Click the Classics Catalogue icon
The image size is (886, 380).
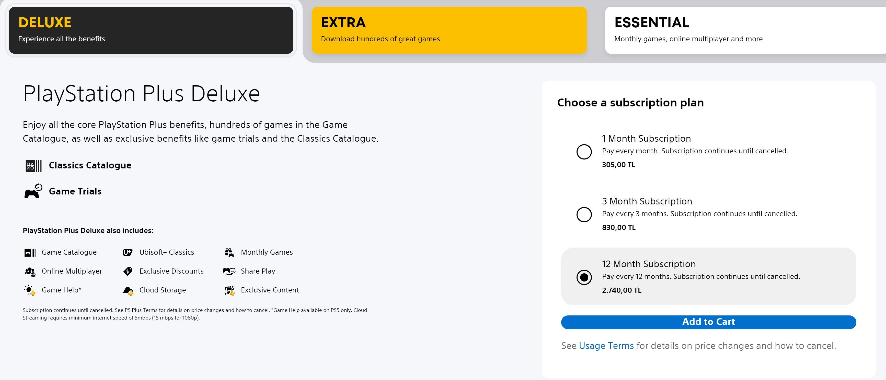pos(33,166)
